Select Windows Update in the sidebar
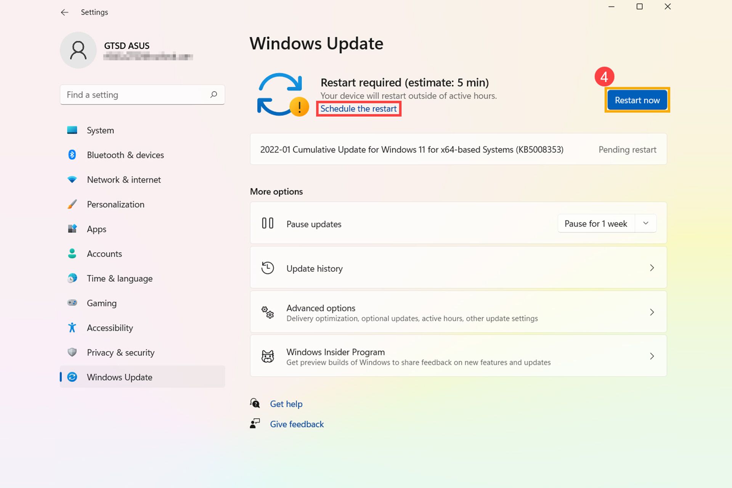The image size is (732, 488). [x=119, y=377]
